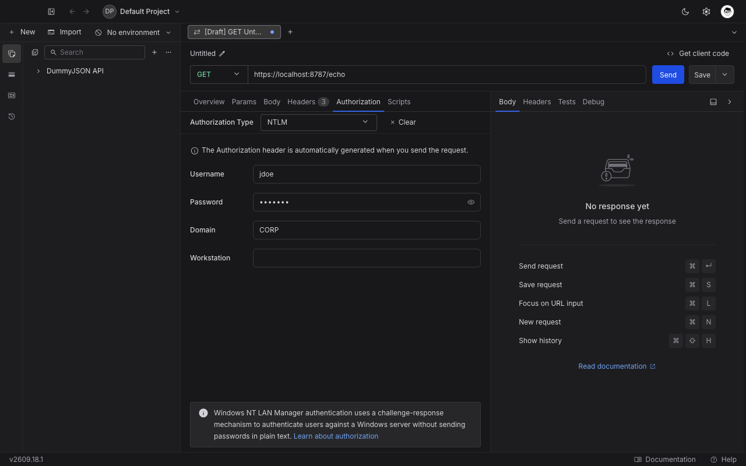
Task: Save the request
Action: click(702, 75)
